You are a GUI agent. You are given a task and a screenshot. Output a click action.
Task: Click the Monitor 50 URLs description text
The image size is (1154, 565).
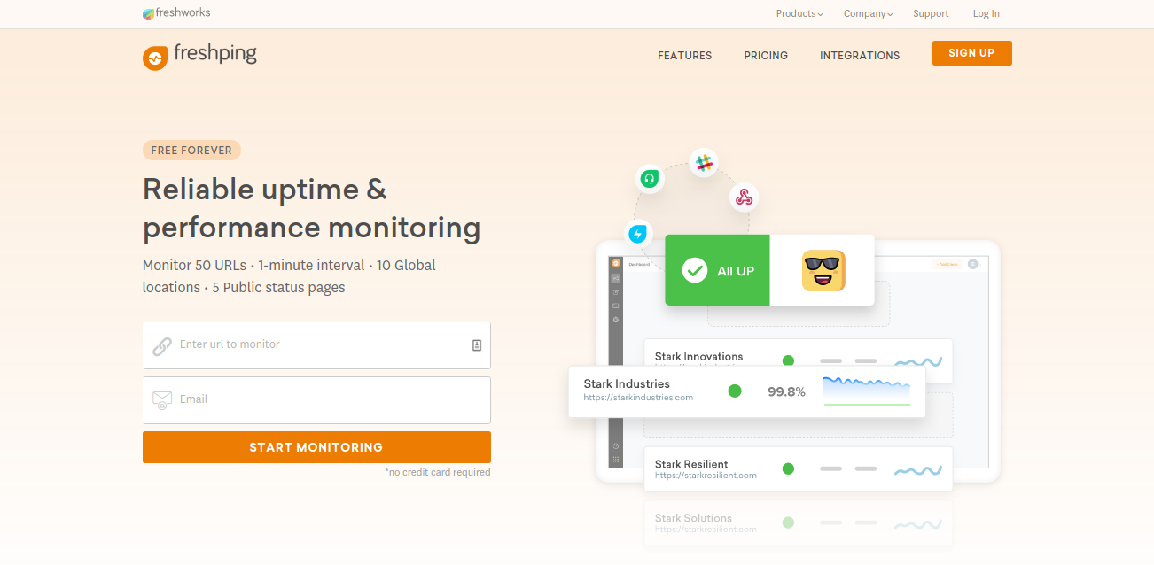(x=289, y=276)
